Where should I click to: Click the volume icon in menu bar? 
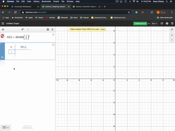(137, 1)
